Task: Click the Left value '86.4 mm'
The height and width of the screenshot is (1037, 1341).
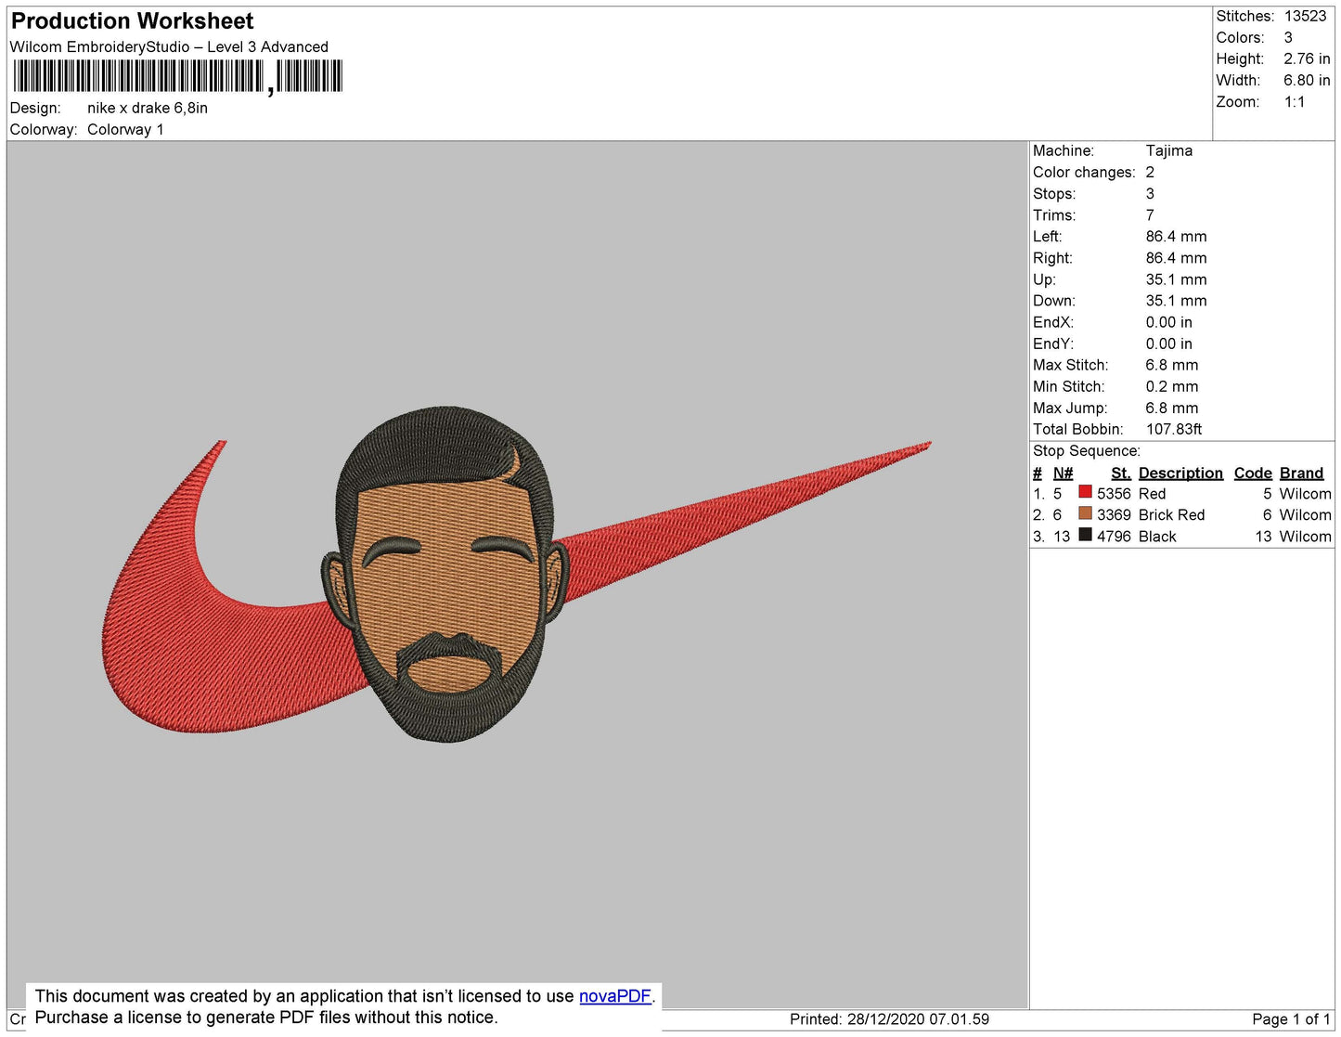Action: (1176, 237)
